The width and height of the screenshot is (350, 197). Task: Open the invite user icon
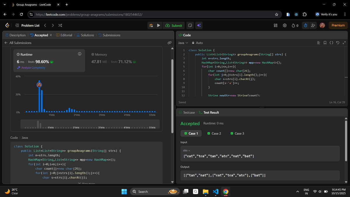point(313,25)
